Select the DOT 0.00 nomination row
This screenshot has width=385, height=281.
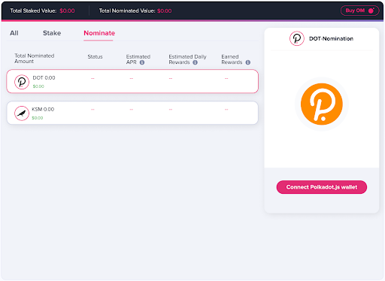coord(132,81)
